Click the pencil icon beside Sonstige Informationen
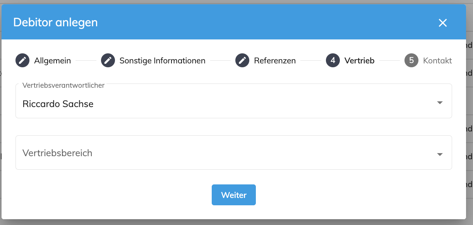This screenshot has width=473, height=225. click(x=108, y=61)
